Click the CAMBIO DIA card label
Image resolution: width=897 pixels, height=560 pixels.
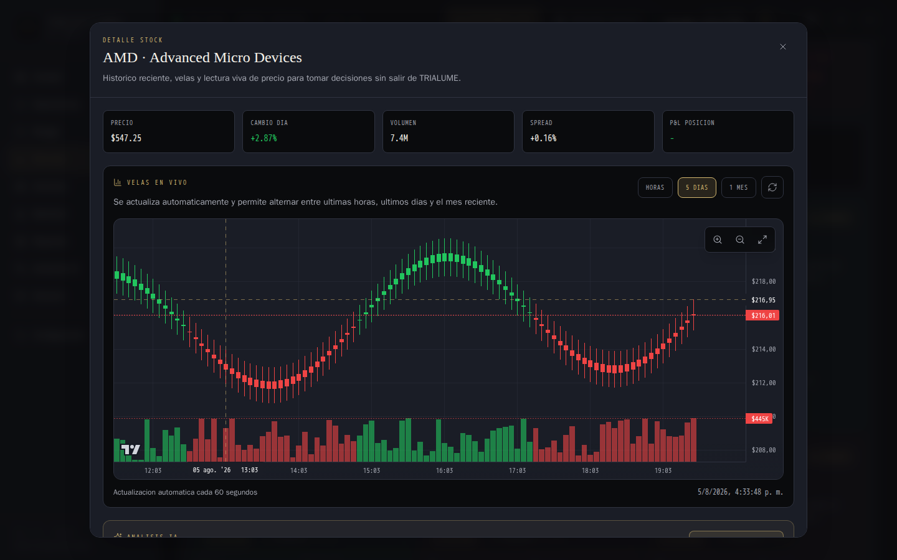pos(269,123)
